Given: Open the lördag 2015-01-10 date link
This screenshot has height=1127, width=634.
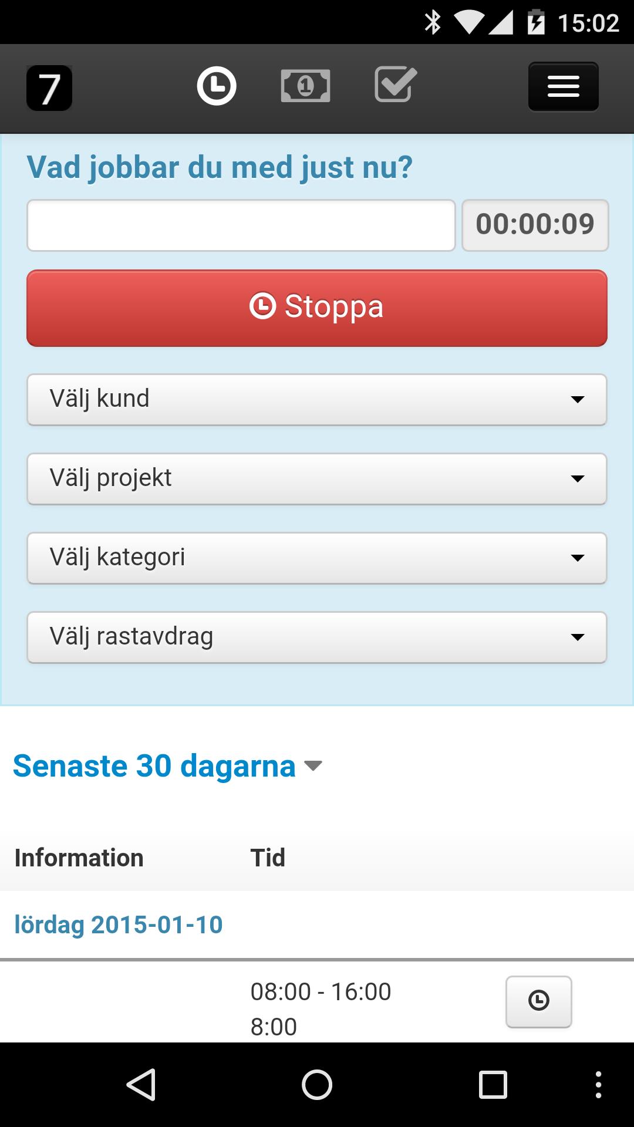Looking at the screenshot, I should [119, 925].
